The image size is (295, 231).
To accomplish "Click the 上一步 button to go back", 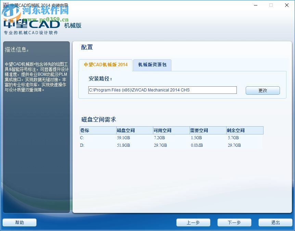I will [193, 222].
